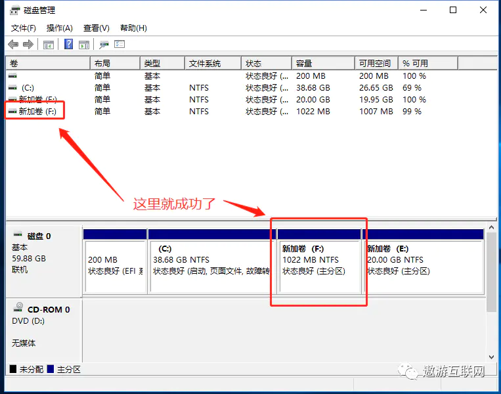Click the disk icon beside 磁盘 0
This screenshot has height=394, width=501.
tap(18, 234)
